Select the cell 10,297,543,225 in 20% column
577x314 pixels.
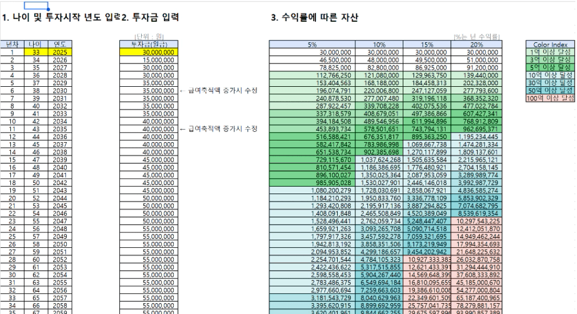click(x=476, y=222)
